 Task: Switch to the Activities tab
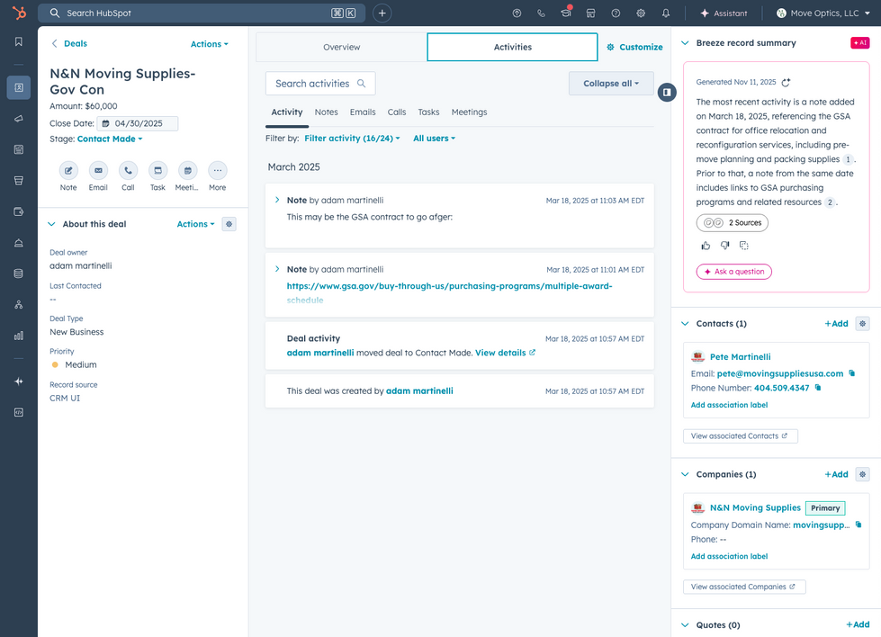point(512,47)
